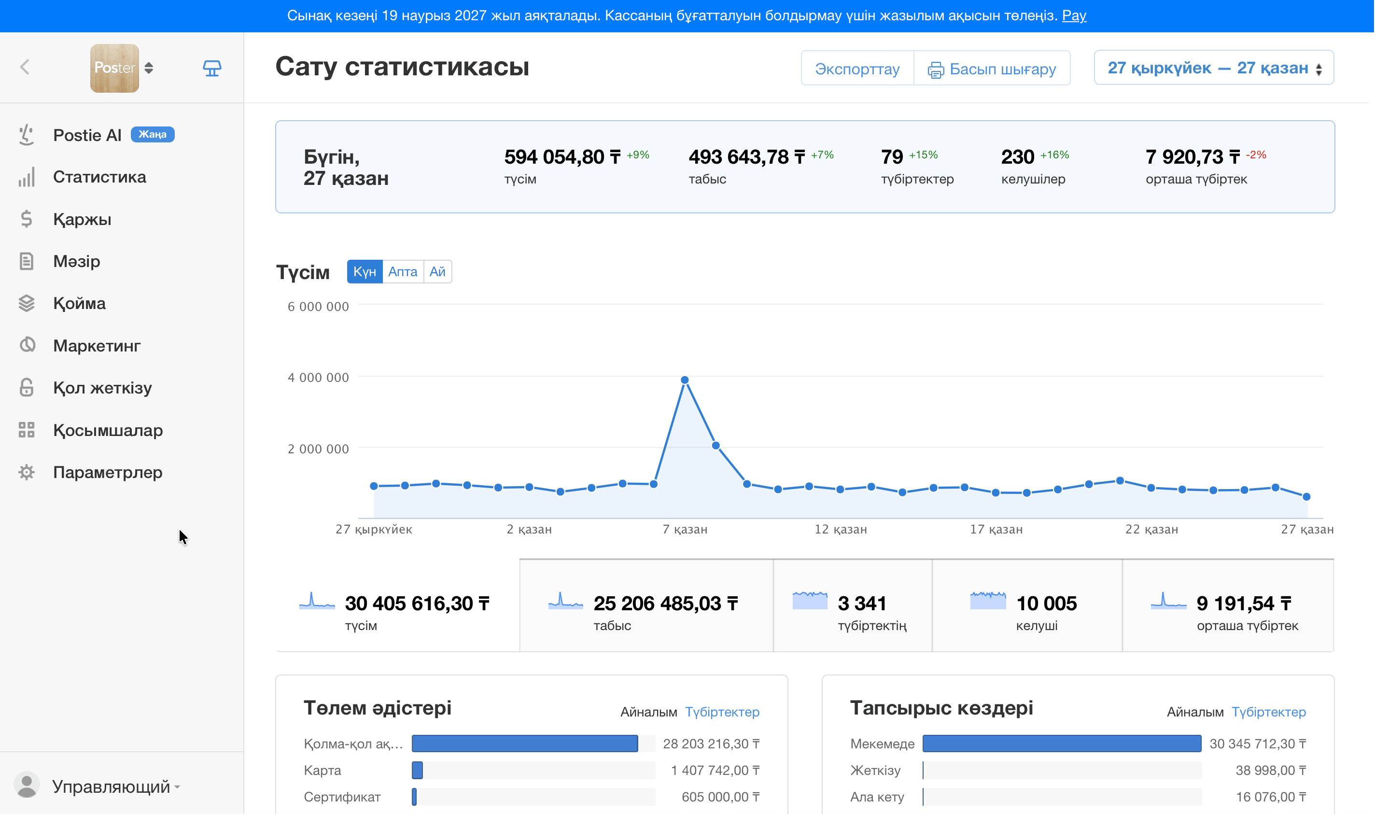Click the Статистика bar chart icon
The width and height of the screenshot is (1375, 814).
pyautogui.click(x=27, y=177)
